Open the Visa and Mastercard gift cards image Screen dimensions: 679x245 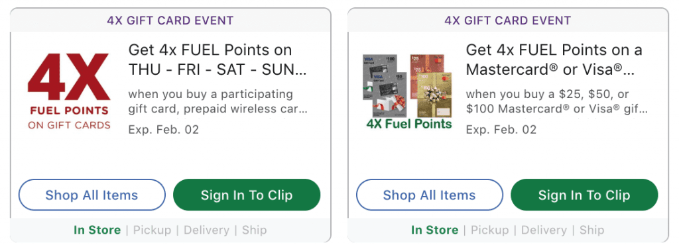point(408,91)
